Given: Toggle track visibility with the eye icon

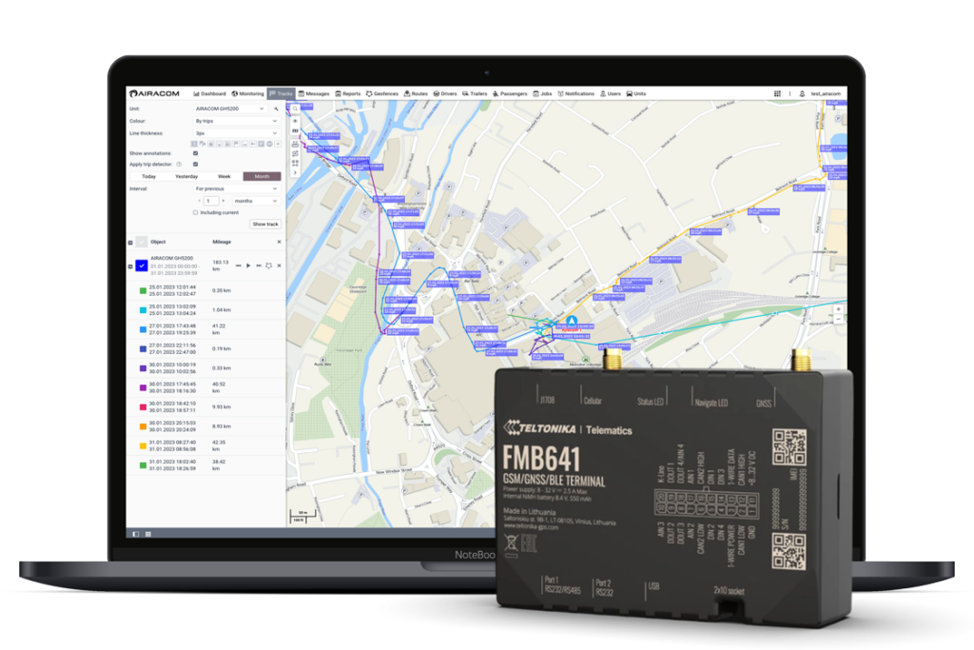Looking at the screenshot, I should point(295,121).
